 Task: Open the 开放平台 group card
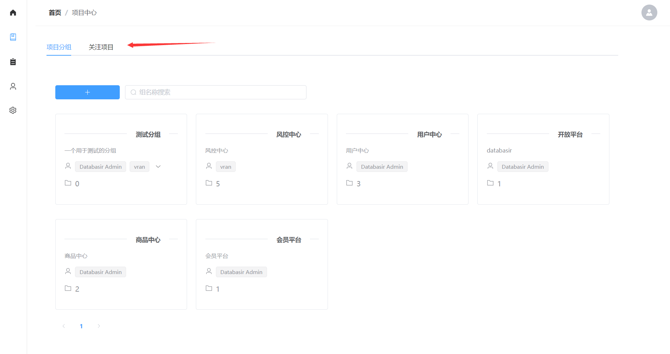click(543, 159)
